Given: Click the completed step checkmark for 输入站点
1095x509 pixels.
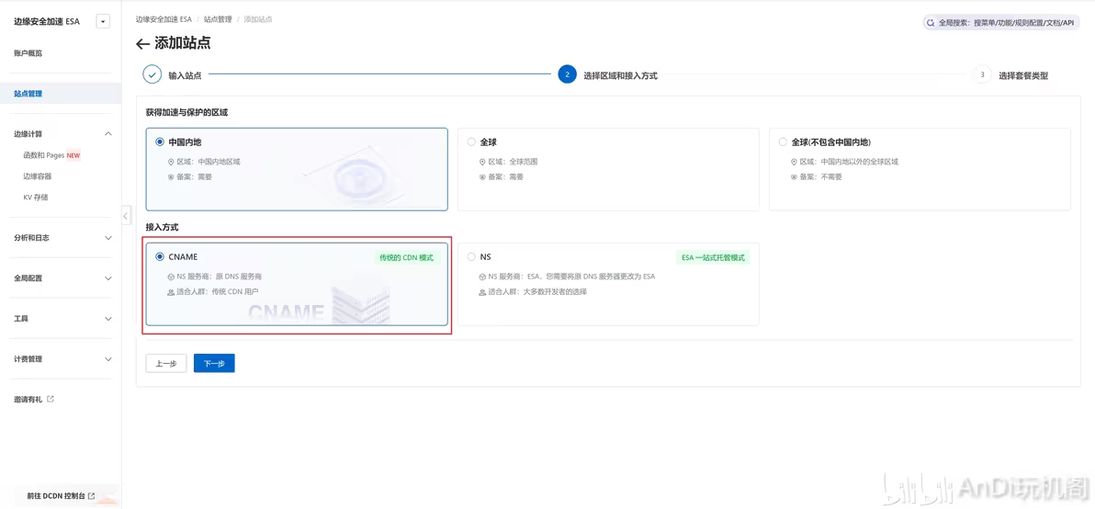Looking at the screenshot, I should point(152,74).
